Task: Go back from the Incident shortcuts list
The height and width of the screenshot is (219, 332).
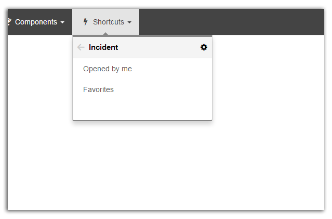Action: click(x=81, y=47)
